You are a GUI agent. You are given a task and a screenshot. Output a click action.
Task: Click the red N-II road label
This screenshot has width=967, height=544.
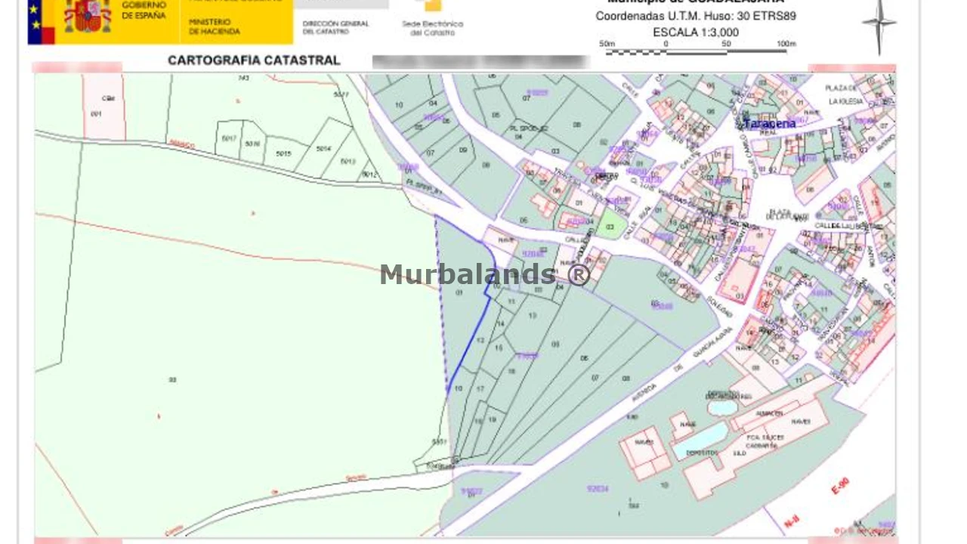(792, 520)
